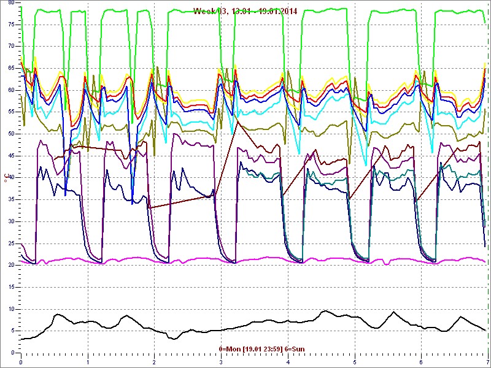The width and height of the screenshot is (491, 368).
Task: Click the 10 tick label on the vertical axis
Action: tap(11, 309)
